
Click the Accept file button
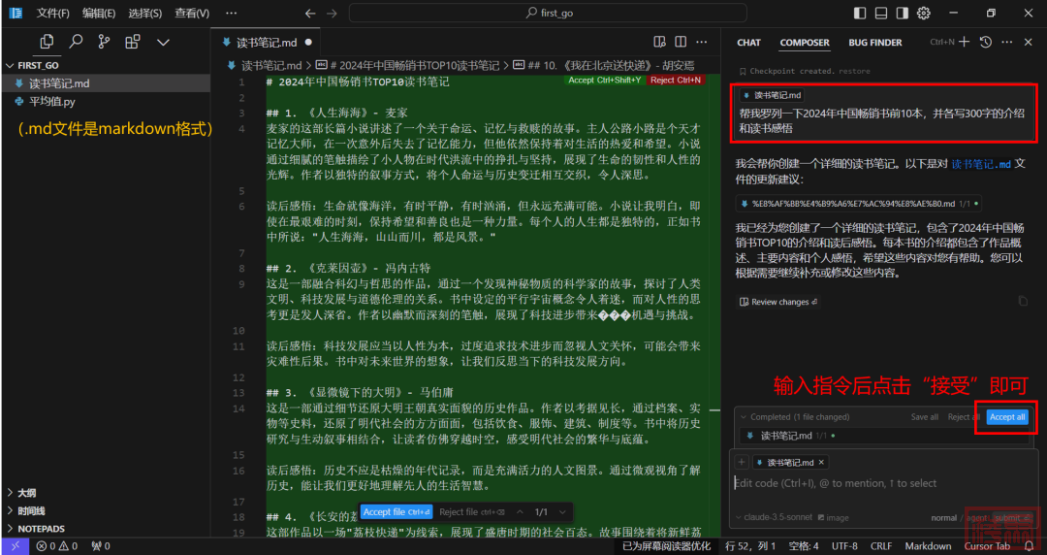pyautogui.click(x=396, y=511)
